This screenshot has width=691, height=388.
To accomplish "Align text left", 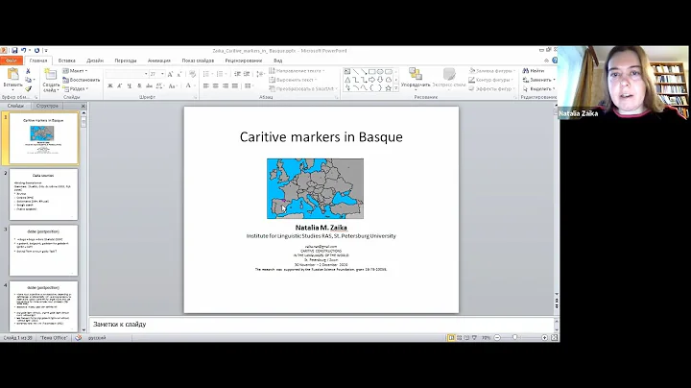I will coord(205,86).
